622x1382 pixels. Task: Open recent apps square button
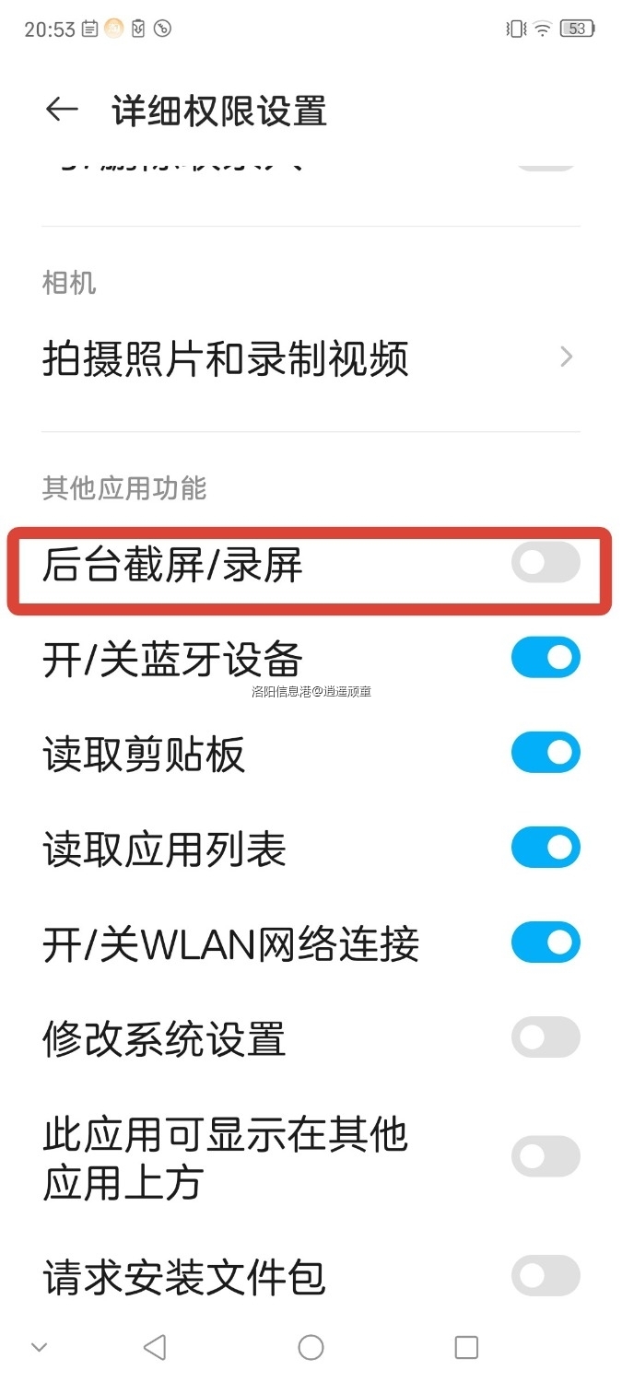466,1348
